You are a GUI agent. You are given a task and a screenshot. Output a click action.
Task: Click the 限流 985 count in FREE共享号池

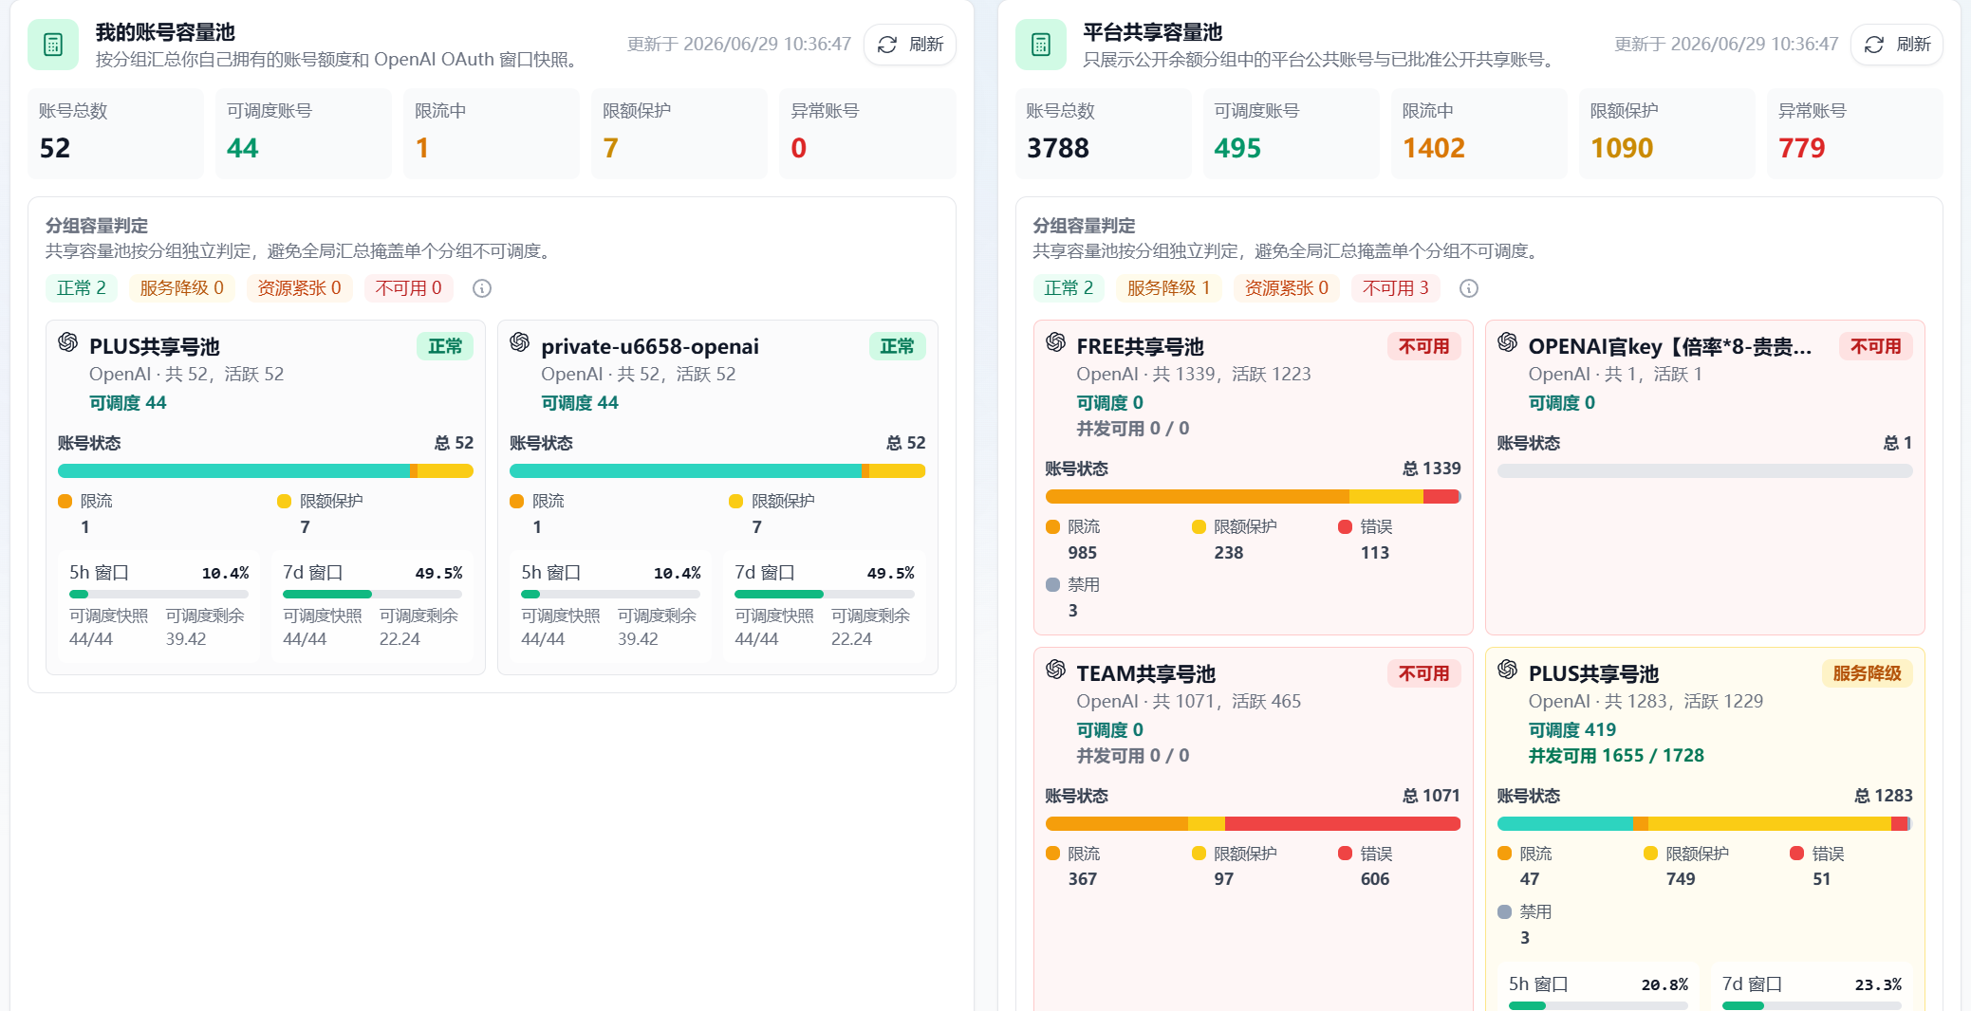point(1083,553)
